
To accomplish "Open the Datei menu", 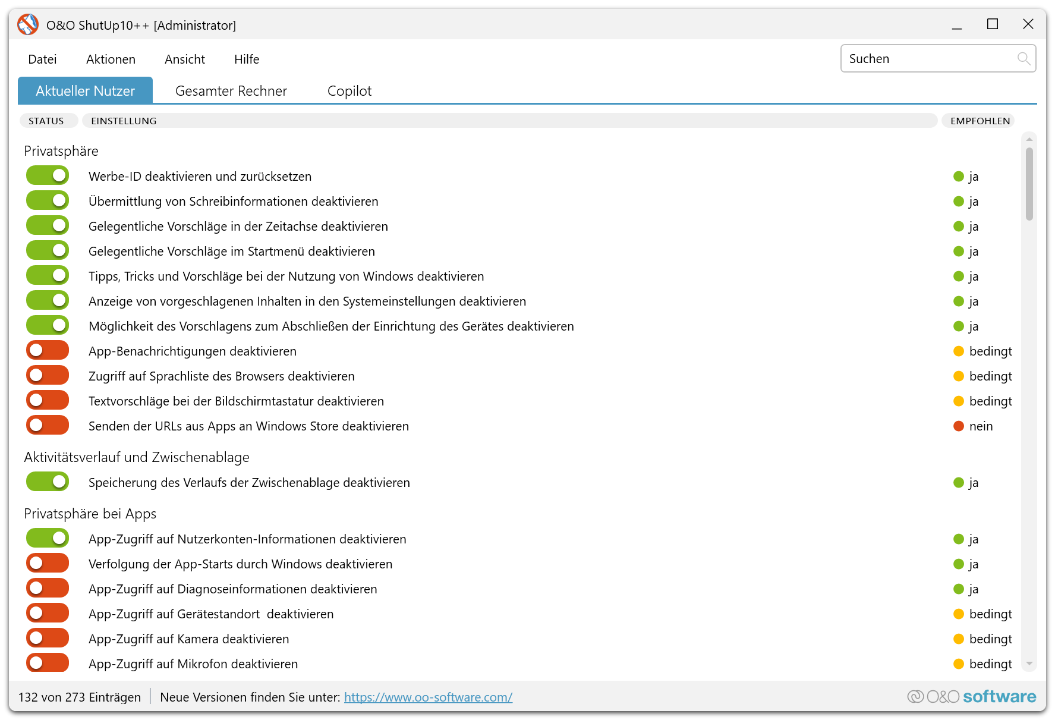I will point(42,59).
